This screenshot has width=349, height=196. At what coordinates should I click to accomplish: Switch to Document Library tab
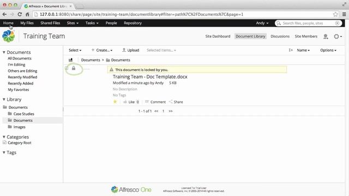[x=250, y=36]
